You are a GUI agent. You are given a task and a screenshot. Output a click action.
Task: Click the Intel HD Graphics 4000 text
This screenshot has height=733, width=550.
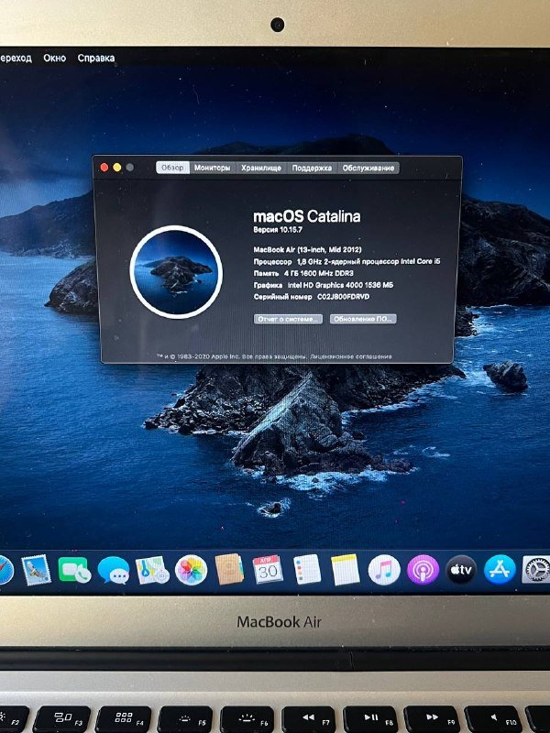[340, 285]
